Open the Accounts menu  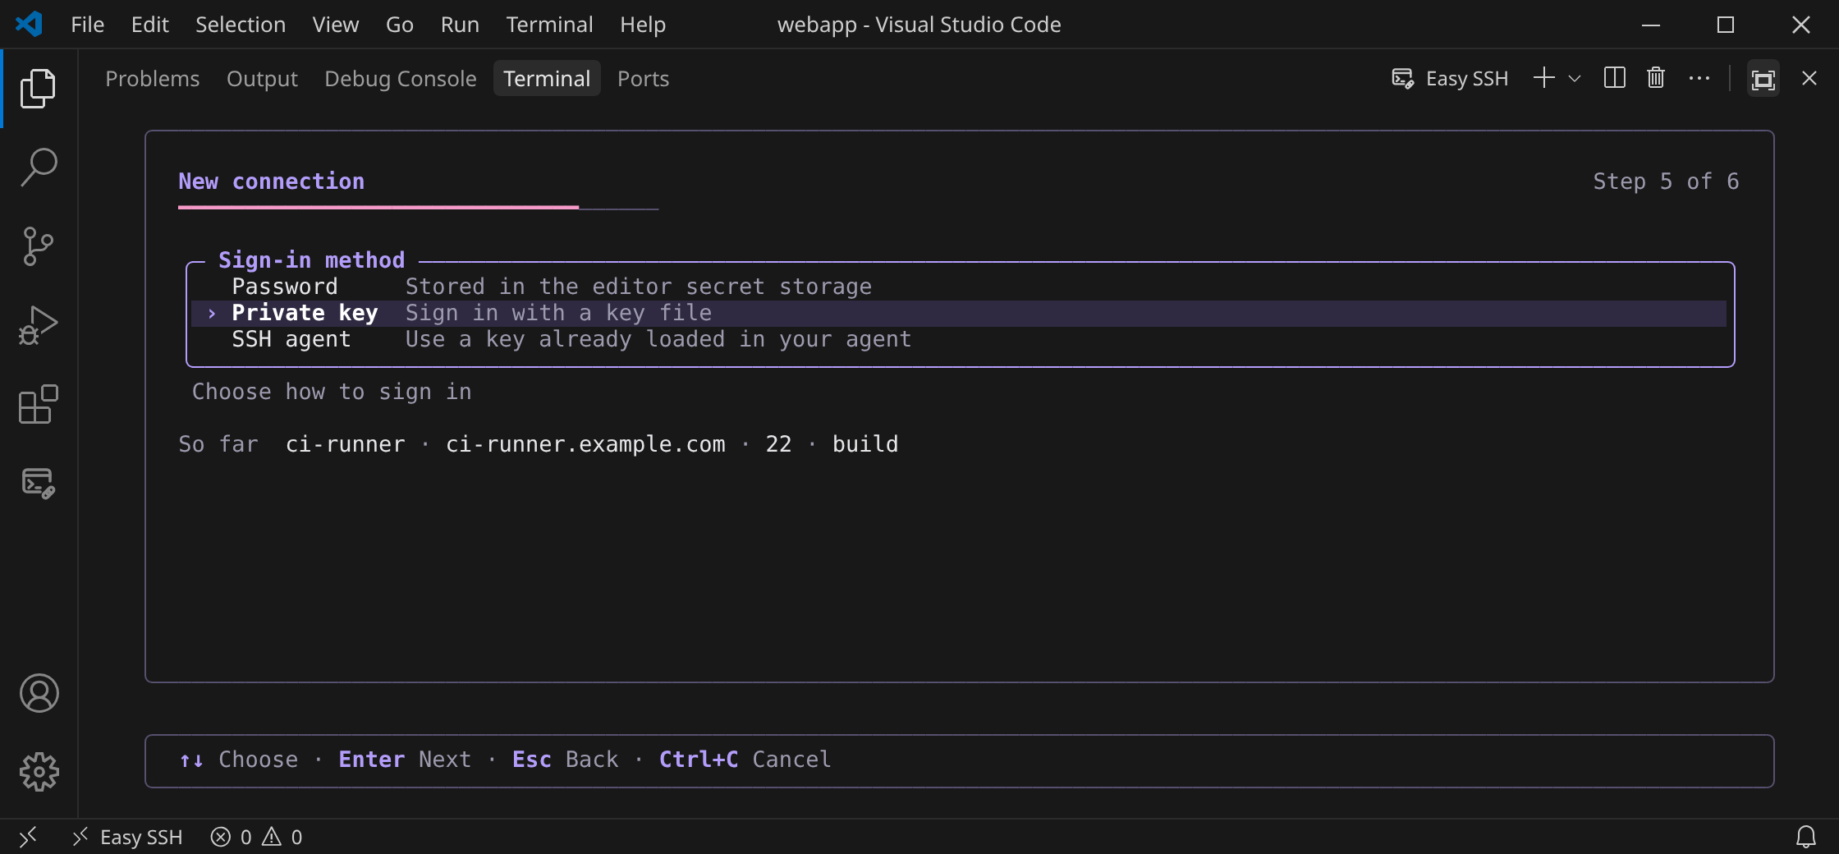(x=39, y=693)
